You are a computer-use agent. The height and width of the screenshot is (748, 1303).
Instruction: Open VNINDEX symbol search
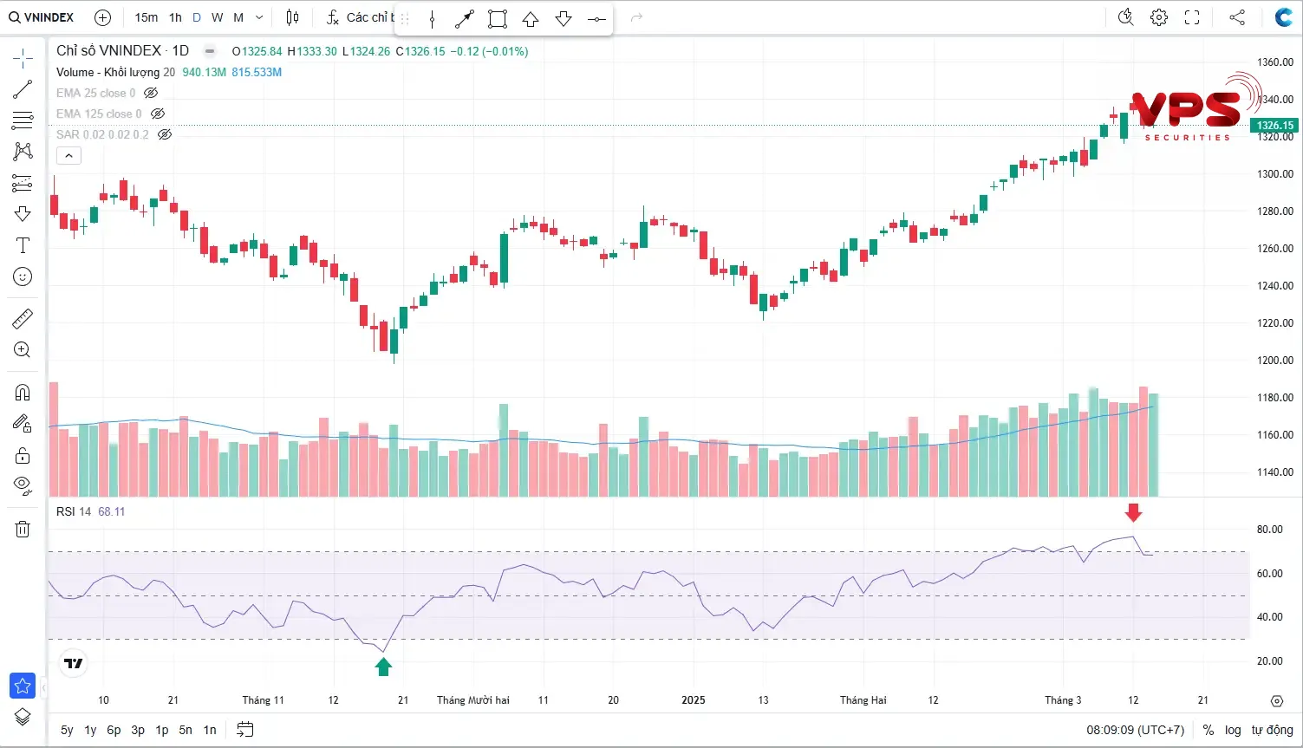(42, 17)
